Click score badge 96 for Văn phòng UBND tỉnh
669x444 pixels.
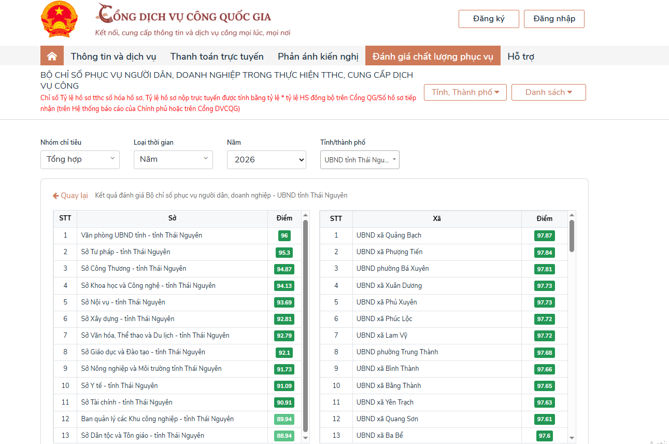(x=284, y=235)
